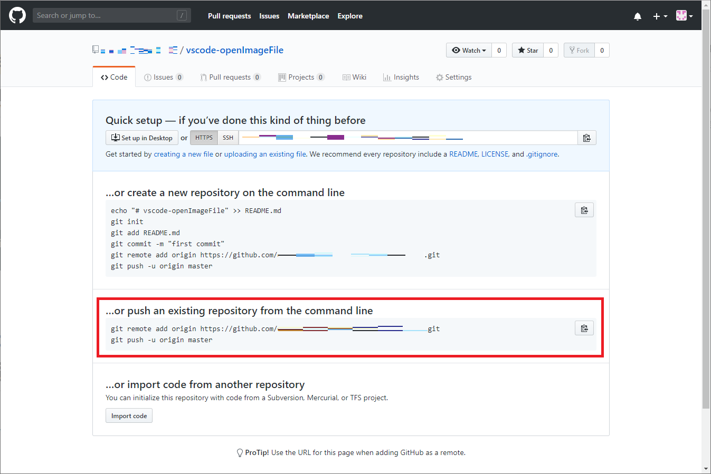Open the forks count next to Fork
711x474 pixels.
click(602, 50)
